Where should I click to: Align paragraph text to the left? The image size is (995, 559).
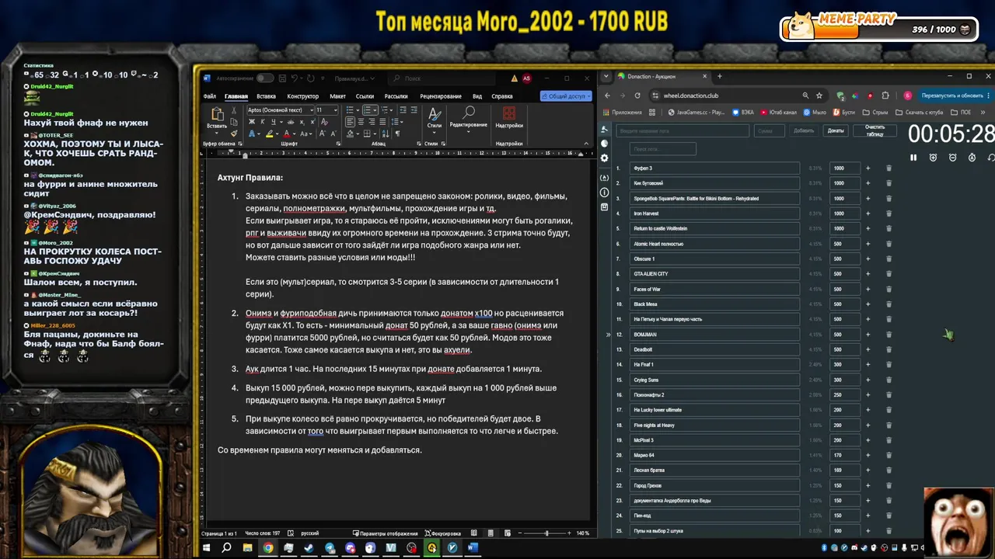tap(350, 122)
